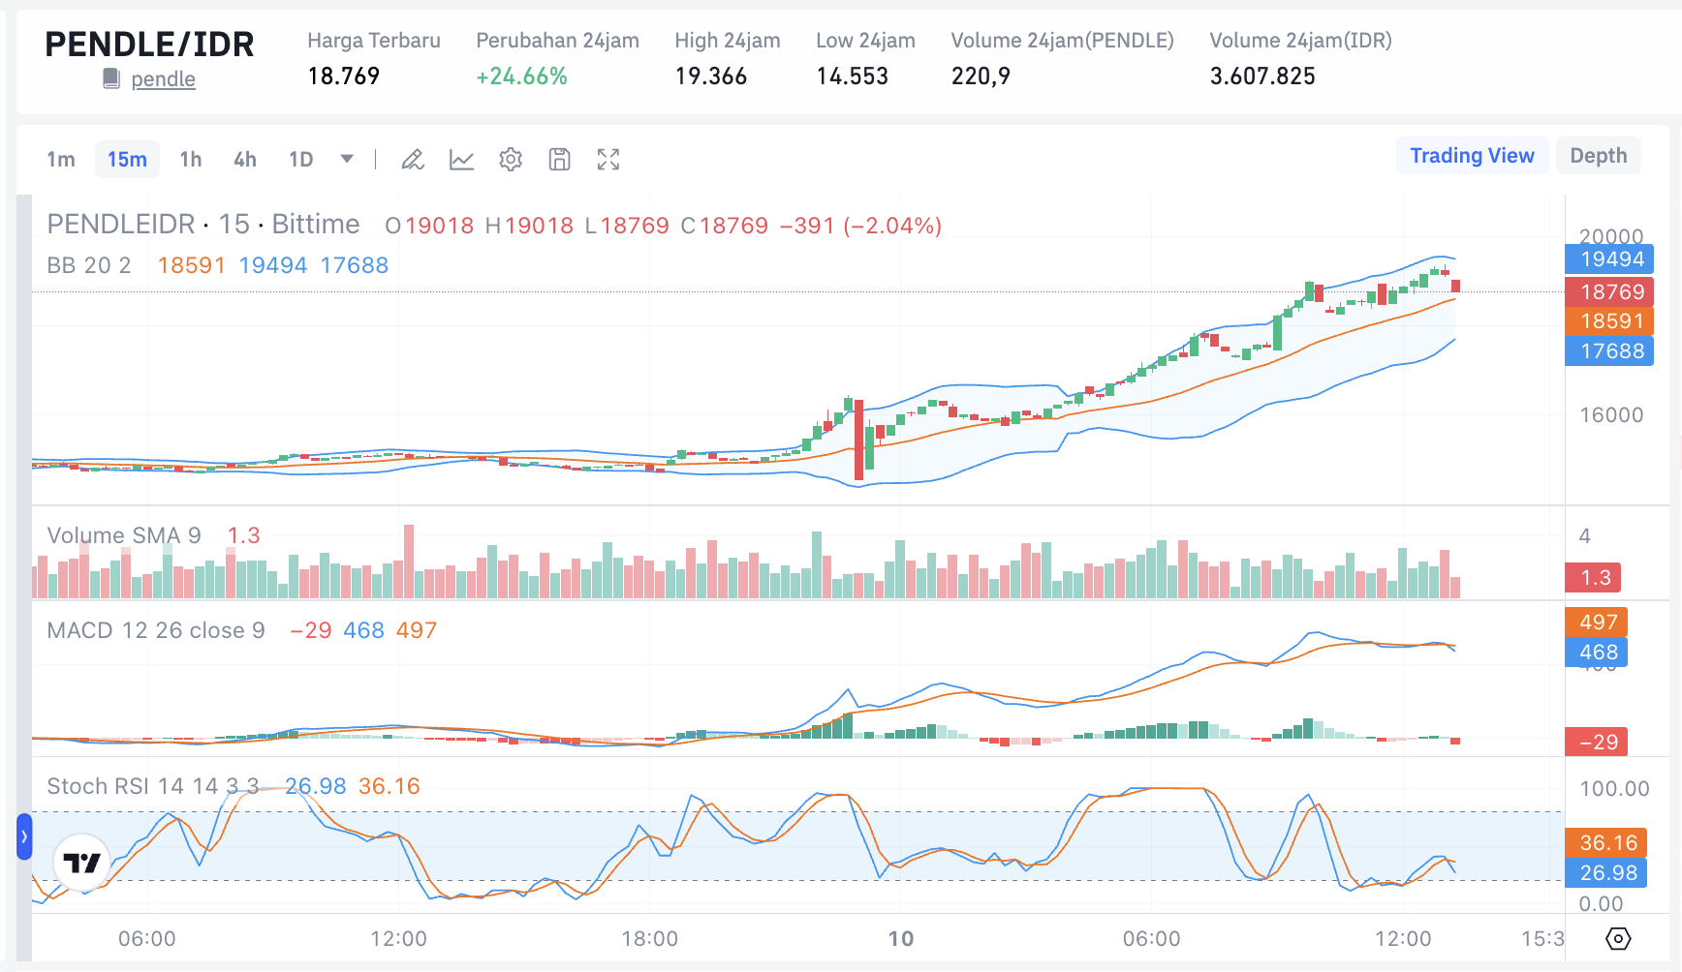Screen dimensions: 1682x972
Task: Click the hexagon axis settings icon
Action: click(1618, 938)
